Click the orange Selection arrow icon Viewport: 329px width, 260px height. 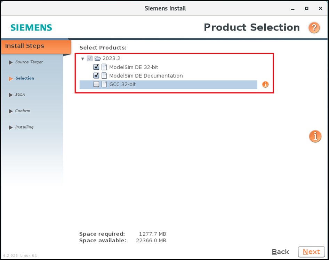[10, 79]
